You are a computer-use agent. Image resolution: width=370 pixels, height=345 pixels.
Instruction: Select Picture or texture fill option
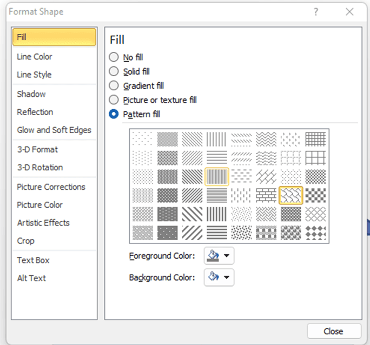click(114, 100)
